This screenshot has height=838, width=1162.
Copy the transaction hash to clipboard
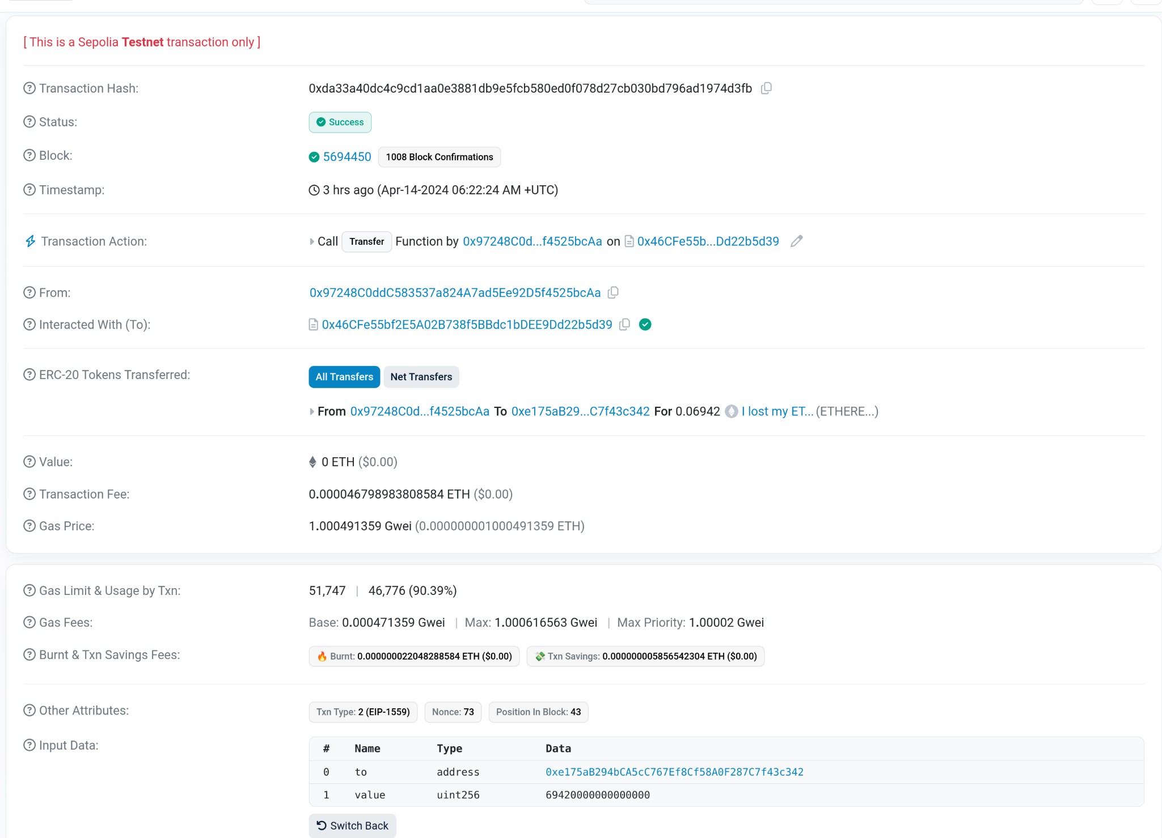766,88
